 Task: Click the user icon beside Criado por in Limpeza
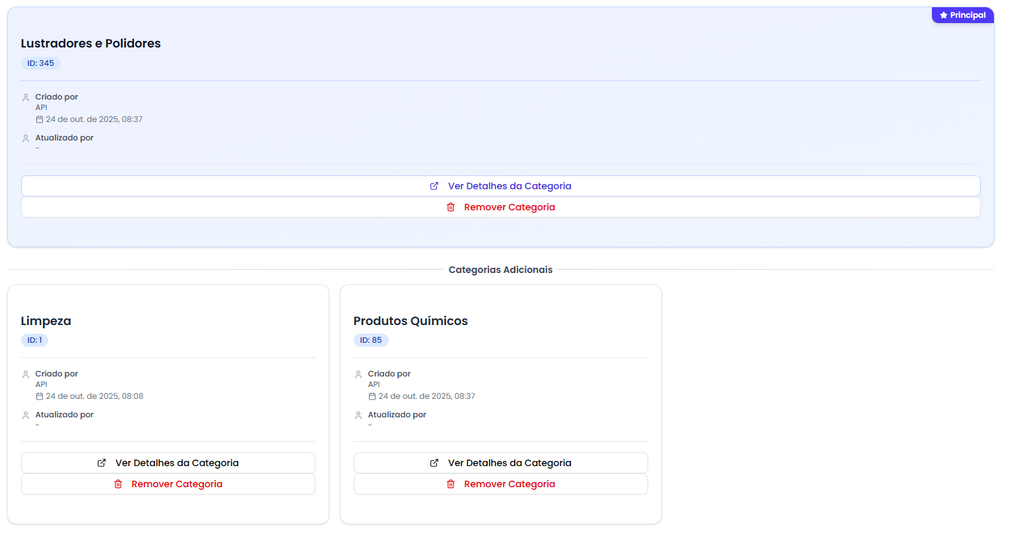point(26,374)
